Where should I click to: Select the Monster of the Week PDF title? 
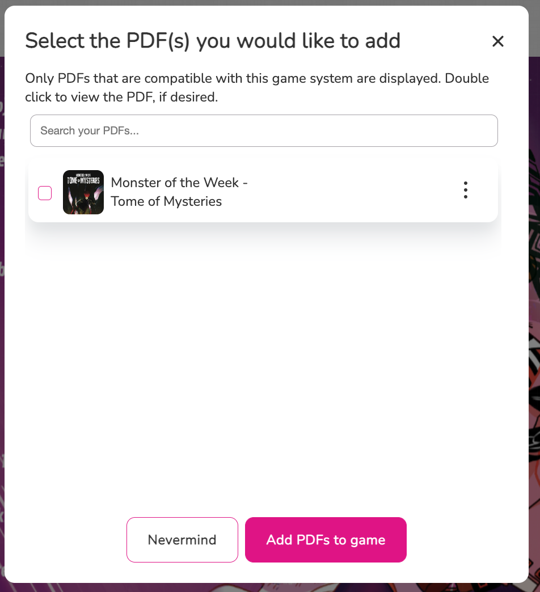pyautogui.click(x=179, y=192)
